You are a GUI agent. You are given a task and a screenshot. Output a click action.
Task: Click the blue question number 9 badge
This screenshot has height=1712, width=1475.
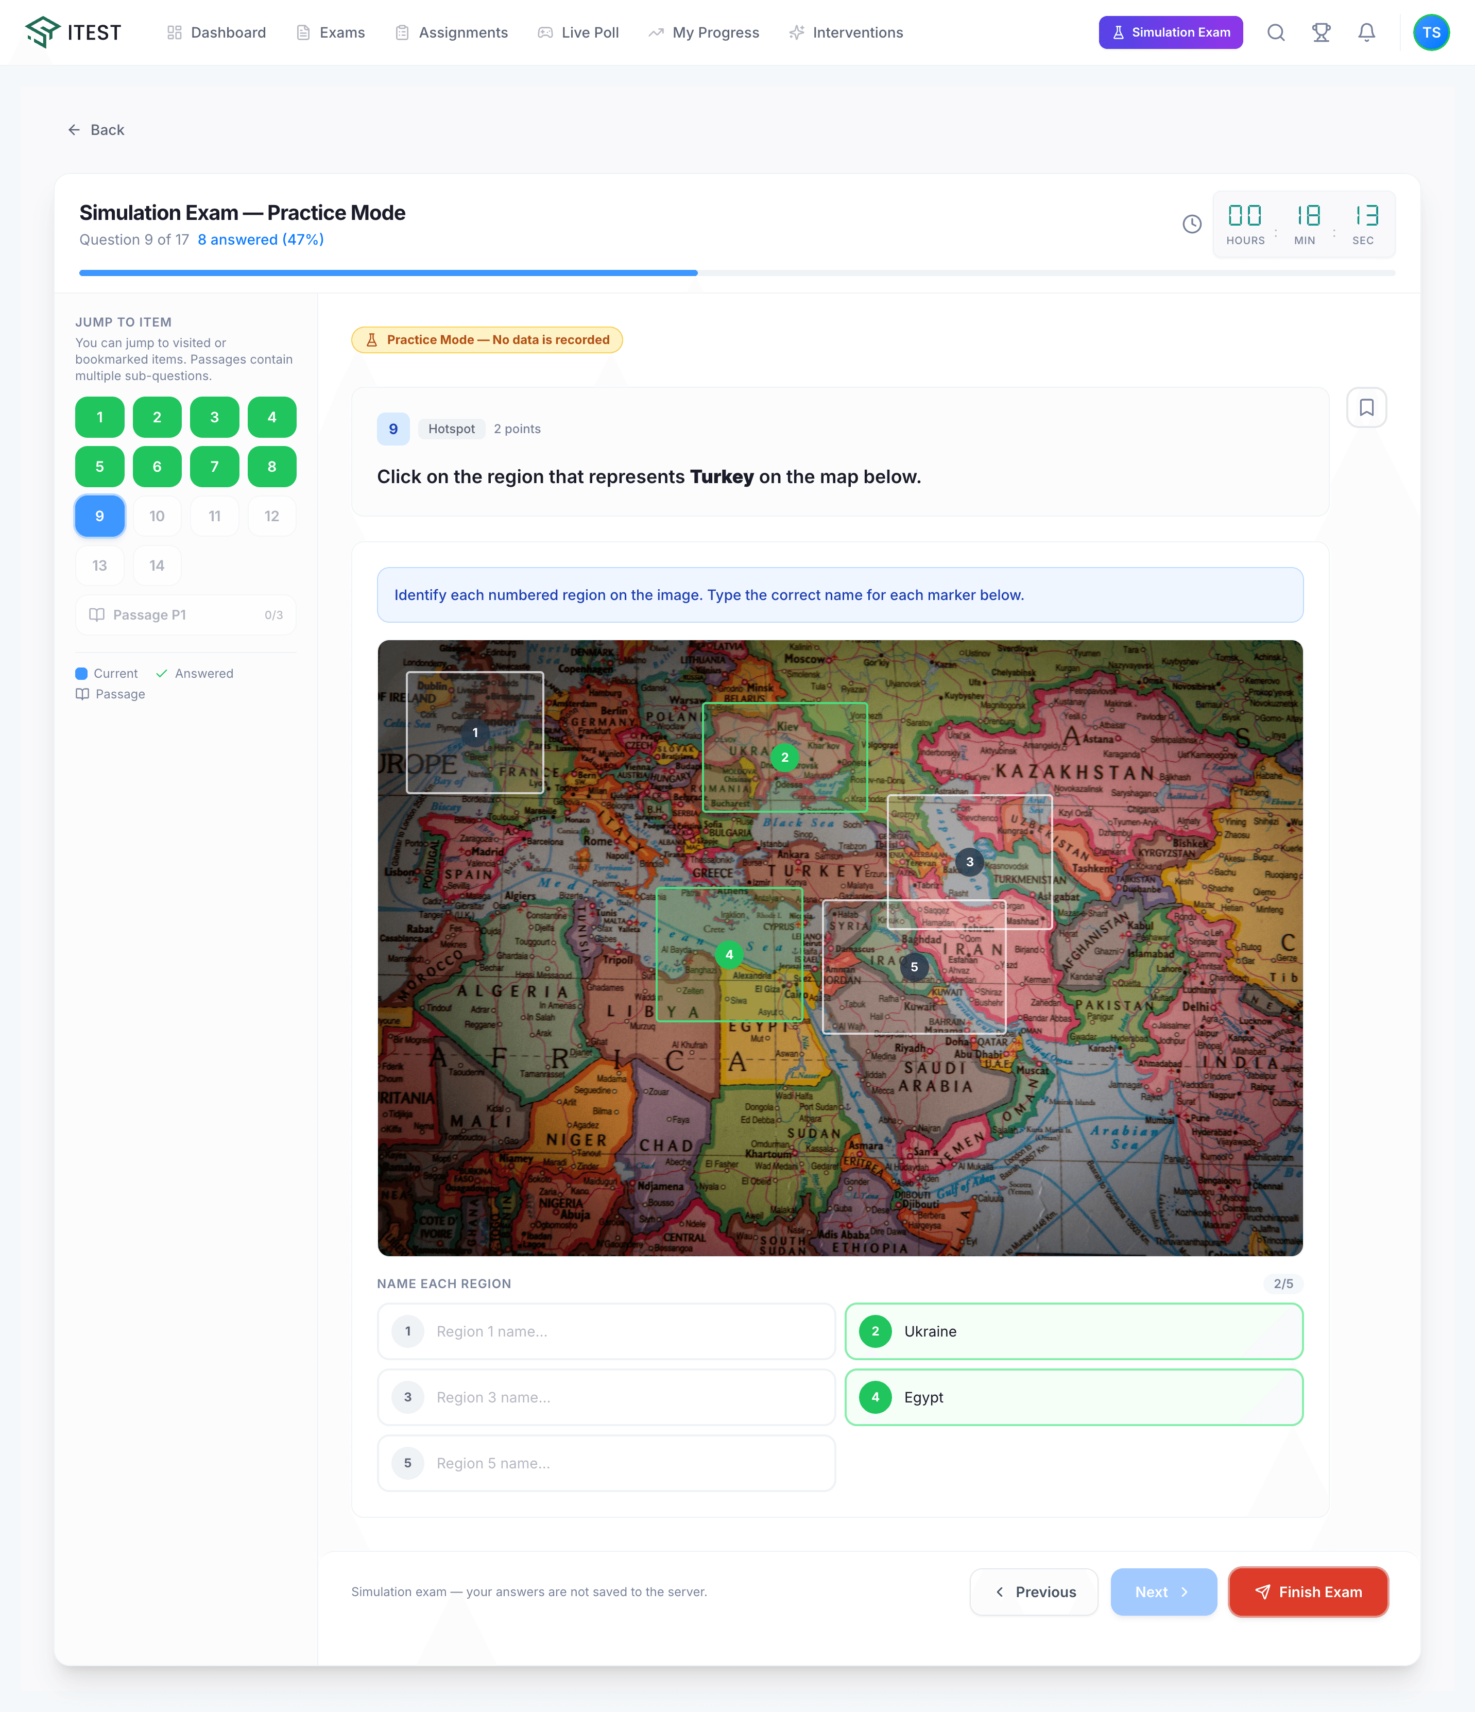coord(393,429)
